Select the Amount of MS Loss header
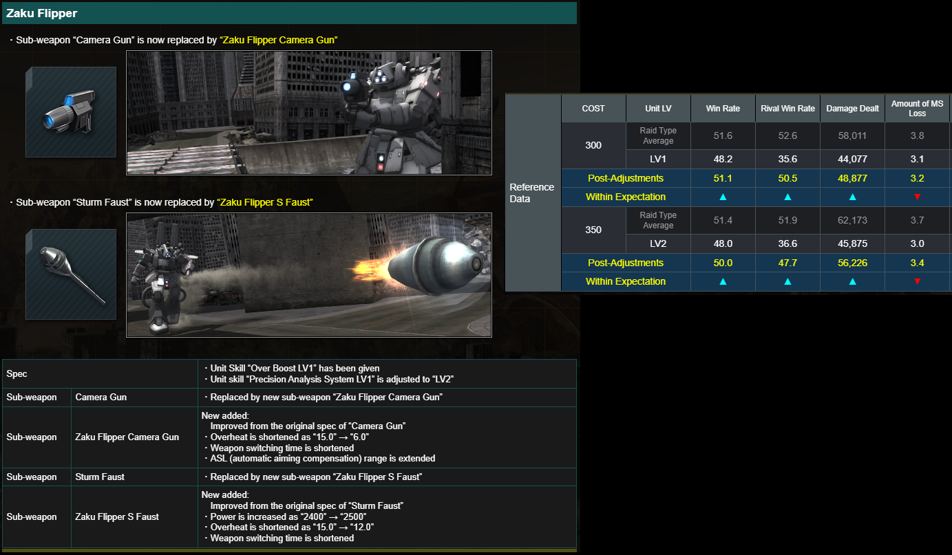The image size is (952, 555). pos(917,109)
